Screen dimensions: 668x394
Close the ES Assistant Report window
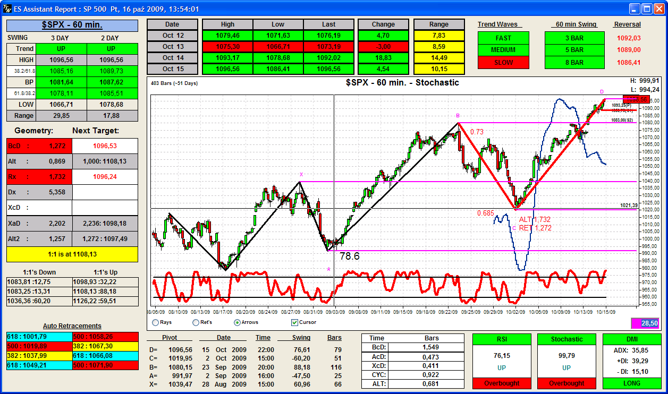coord(659,9)
